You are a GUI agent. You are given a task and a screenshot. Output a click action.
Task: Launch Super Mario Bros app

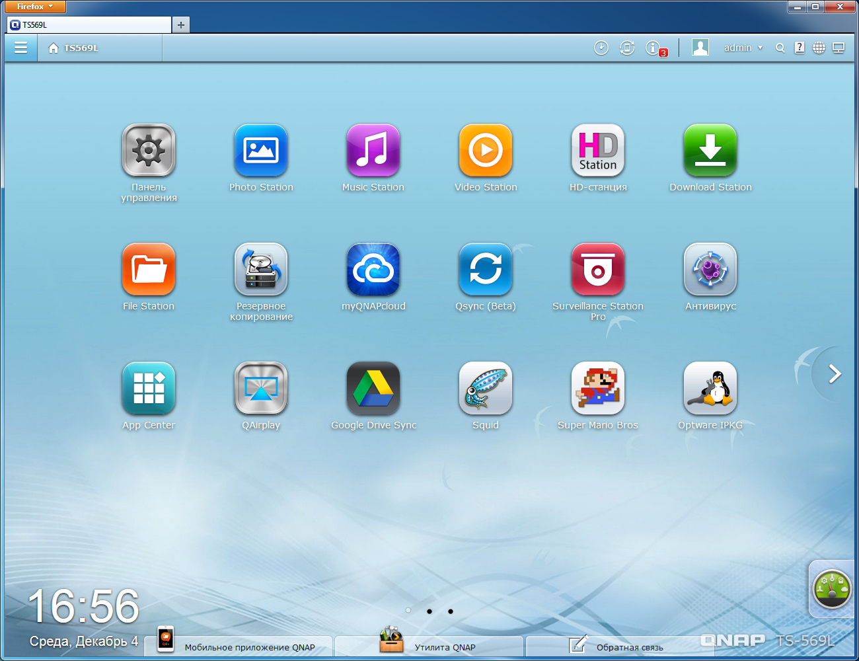coord(598,389)
